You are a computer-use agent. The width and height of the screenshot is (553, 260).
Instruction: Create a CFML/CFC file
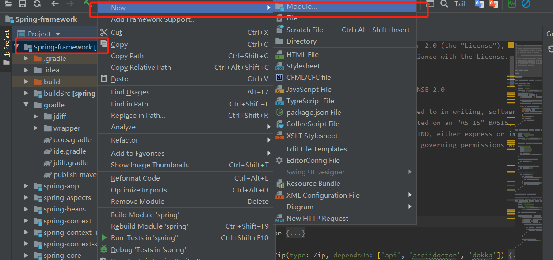(344, 78)
